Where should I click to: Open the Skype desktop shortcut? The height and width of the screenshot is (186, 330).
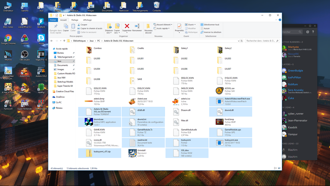pyautogui.click(x=41, y=39)
